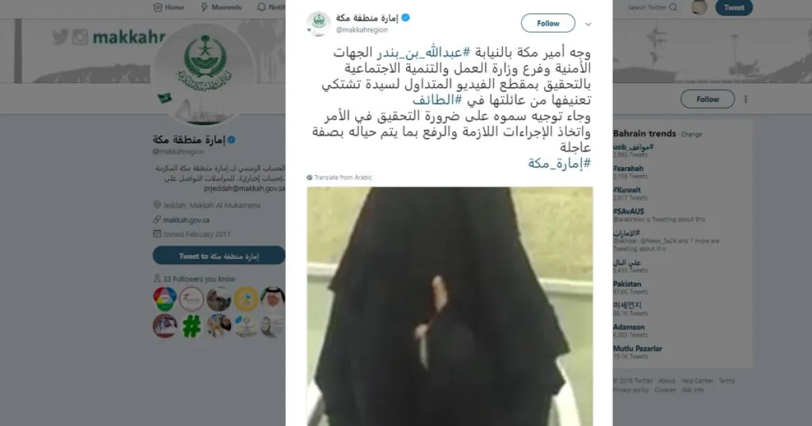Open the #sarahah trending topic
Viewport: 812px width, 426px height.
[x=629, y=168]
